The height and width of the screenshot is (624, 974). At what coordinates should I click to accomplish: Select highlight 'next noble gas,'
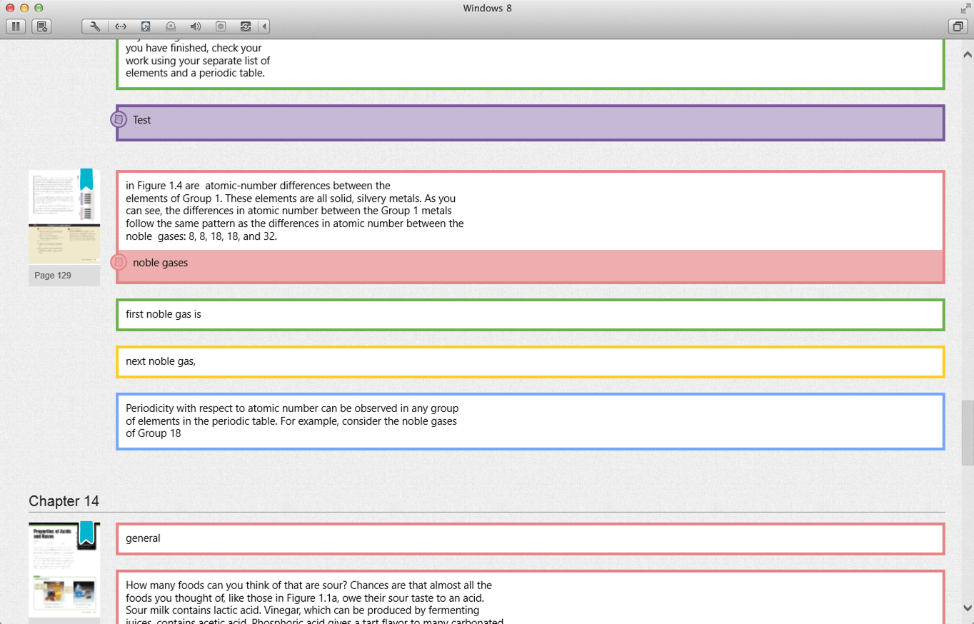click(531, 362)
